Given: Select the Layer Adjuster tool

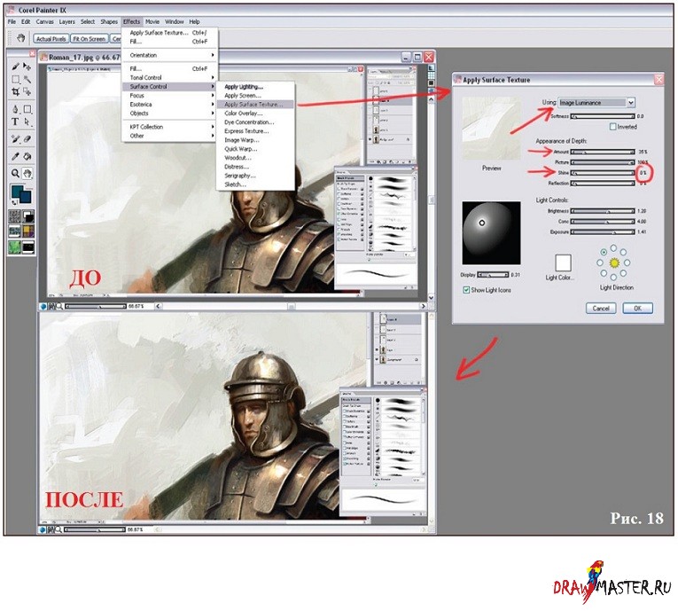Looking at the screenshot, I should click(x=27, y=67).
